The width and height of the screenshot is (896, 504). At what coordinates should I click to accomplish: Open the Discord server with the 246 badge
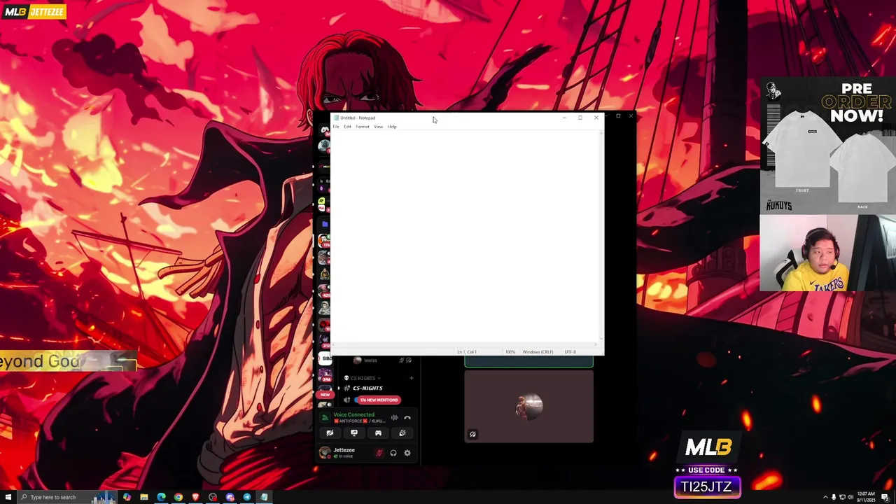[325, 375]
